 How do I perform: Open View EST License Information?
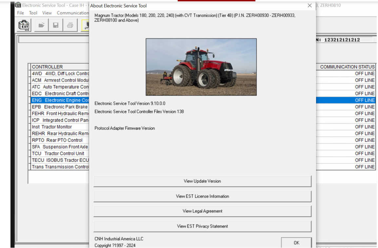point(202,196)
